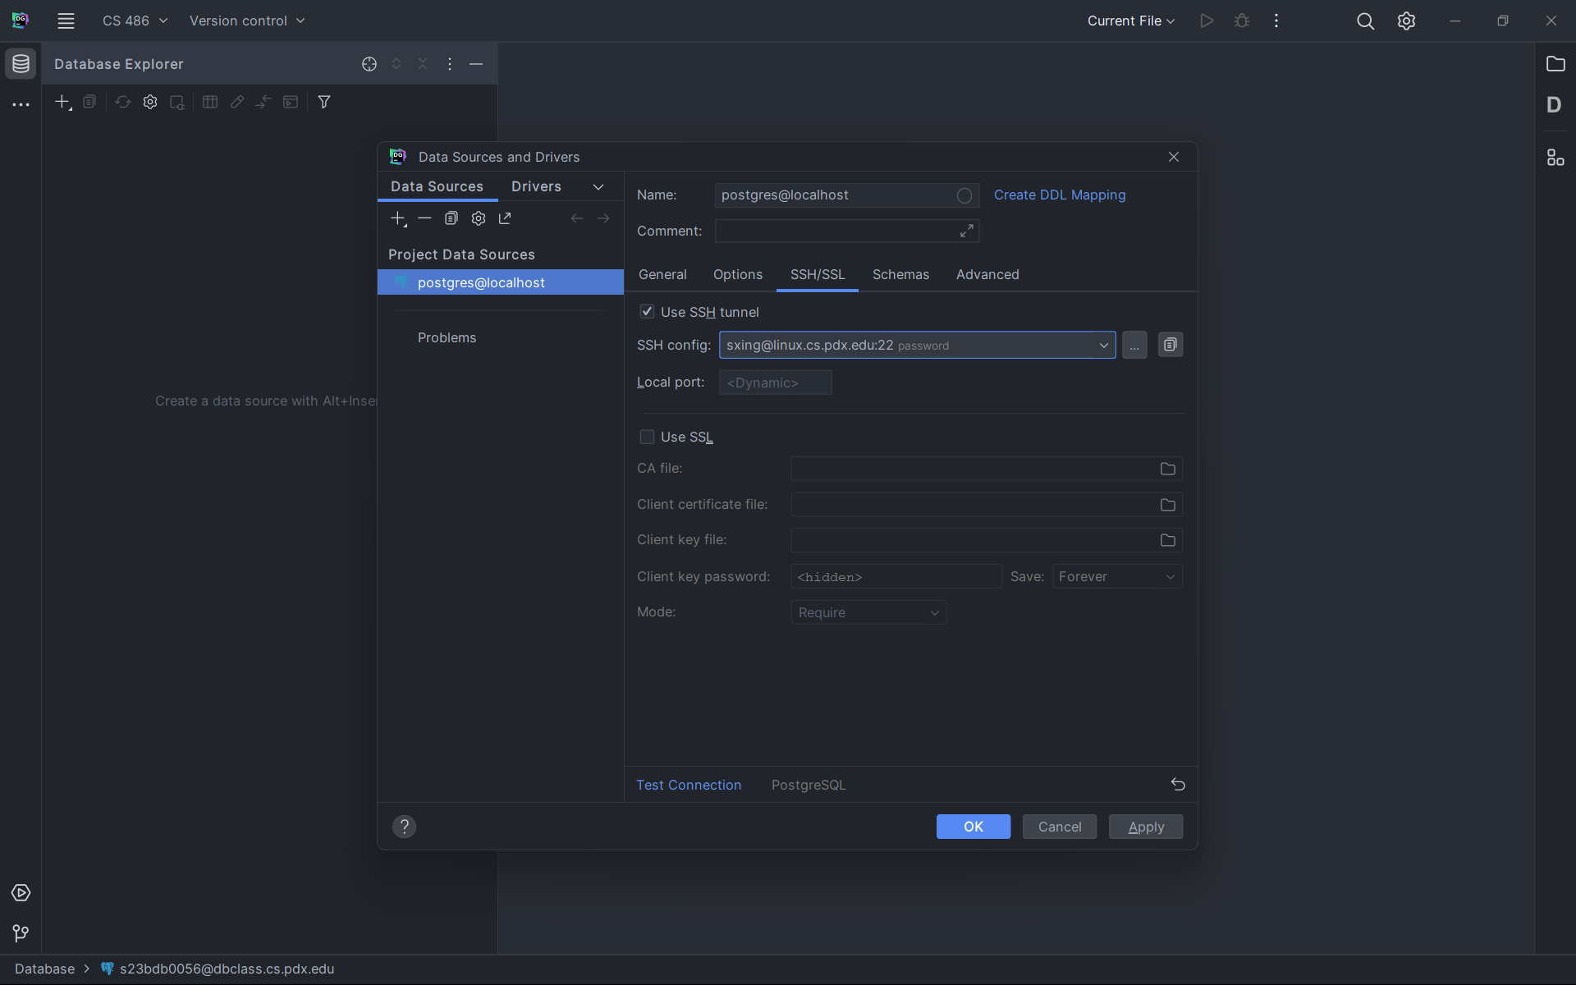
Task: Click the Test Connection link
Action: click(x=689, y=785)
